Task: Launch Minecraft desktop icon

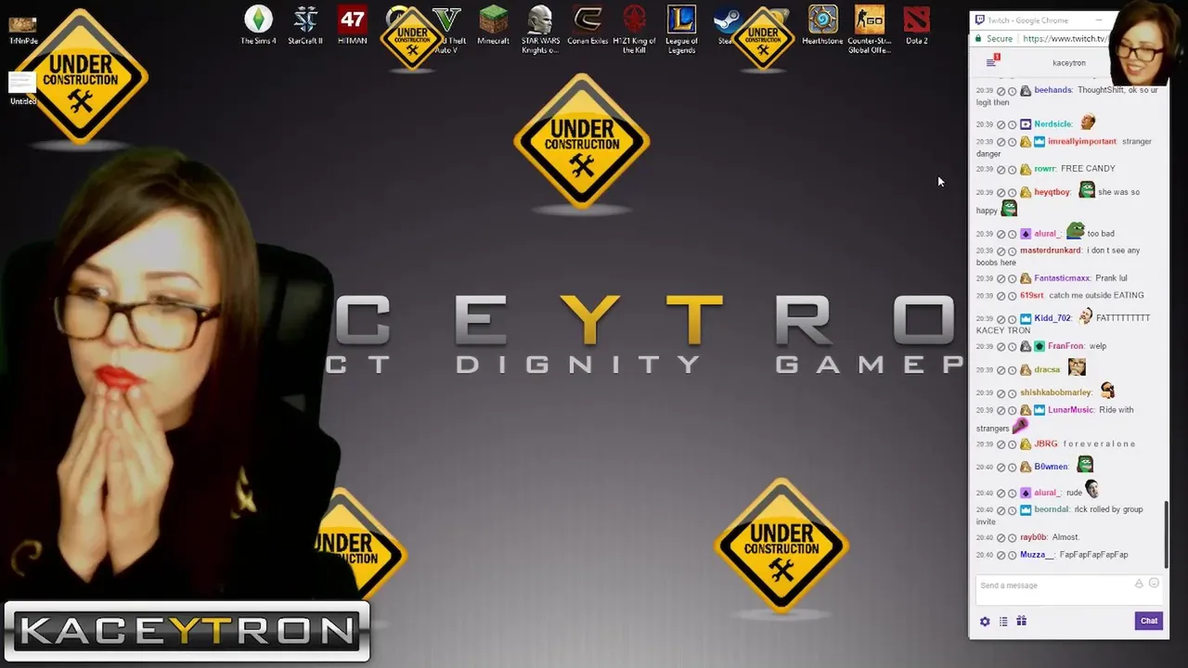Action: tap(493, 25)
